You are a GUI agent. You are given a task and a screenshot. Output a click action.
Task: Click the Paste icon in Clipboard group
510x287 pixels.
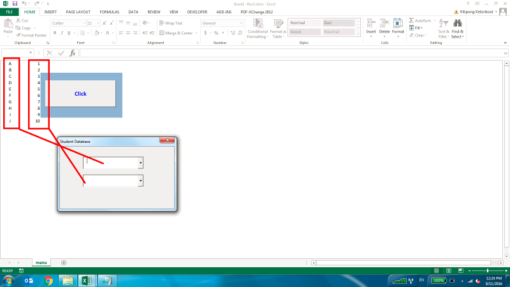[x=8, y=24]
